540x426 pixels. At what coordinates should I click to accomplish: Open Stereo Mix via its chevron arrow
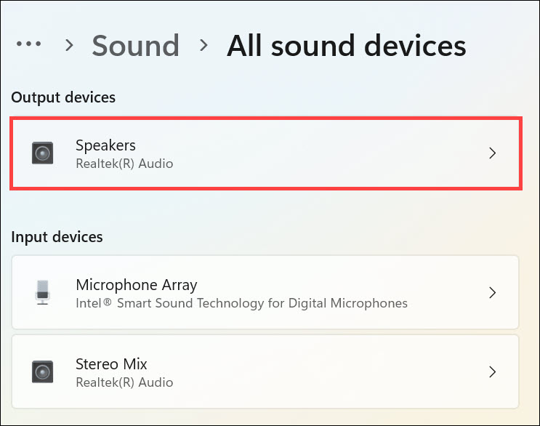coord(492,371)
